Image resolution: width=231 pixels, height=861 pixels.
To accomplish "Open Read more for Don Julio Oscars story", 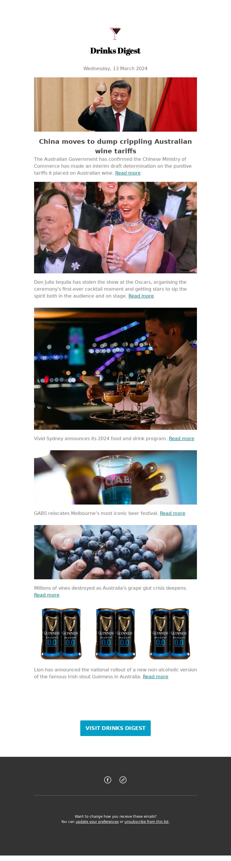I will (141, 296).
